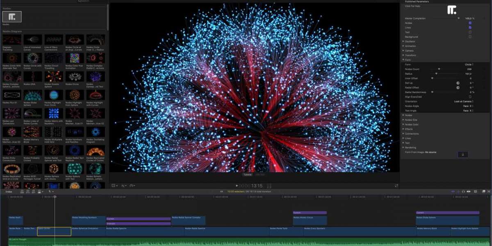Viewport: 492px width, 246px height.
Task: Pick the Nodes Memory Block preset thumbnail
Action: (33, 132)
